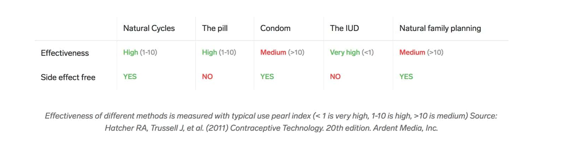The height and width of the screenshot is (149, 565).
Task: Click the Natural Cycles column header
Action: (x=149, y=28)
